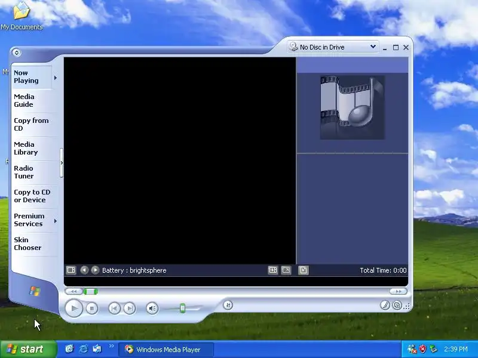This screenshot has width=478, height=358.
Task: Click the 2:39 PM clock
Action: (x=456, y=349)
